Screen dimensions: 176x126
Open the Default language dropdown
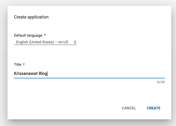(45, 42)
